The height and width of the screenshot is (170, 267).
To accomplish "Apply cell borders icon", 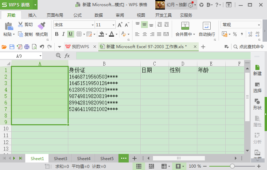I will pos(79,34).
